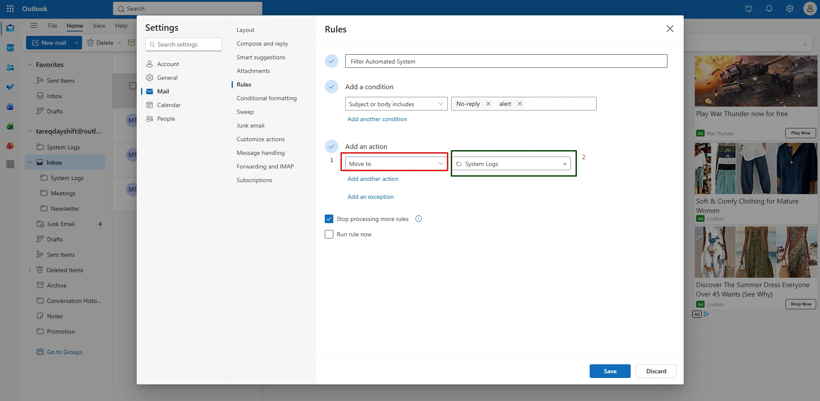The image size is (820, 401).
Task: Open Forwarding and IMAP settings
Action: tap(265, 166)
